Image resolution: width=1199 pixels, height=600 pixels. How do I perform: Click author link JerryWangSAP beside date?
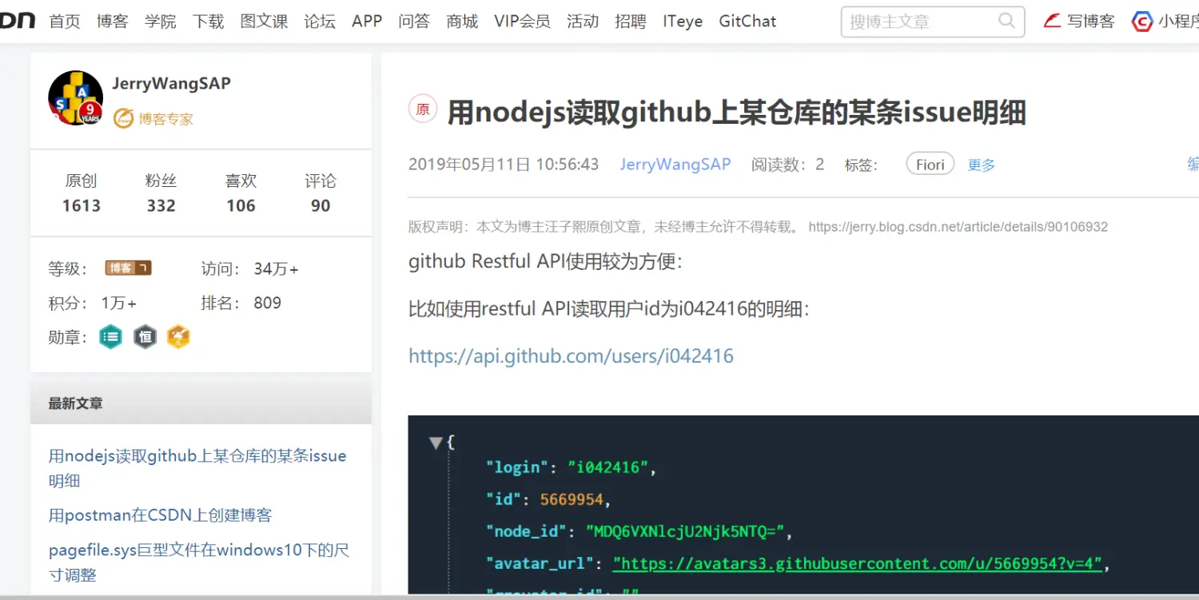[675, 165]
